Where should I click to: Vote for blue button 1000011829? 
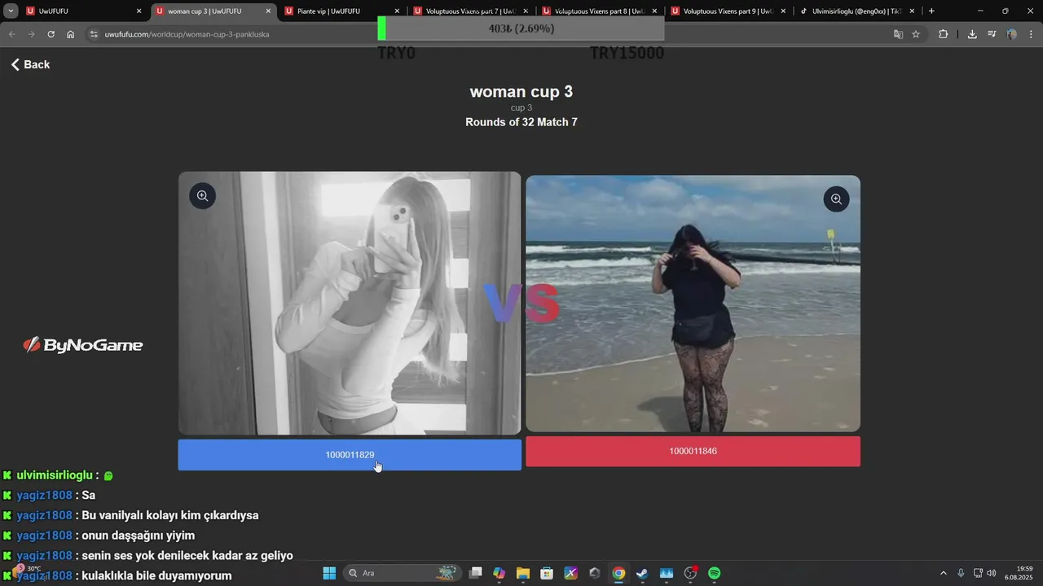click(x=350, y=455)
